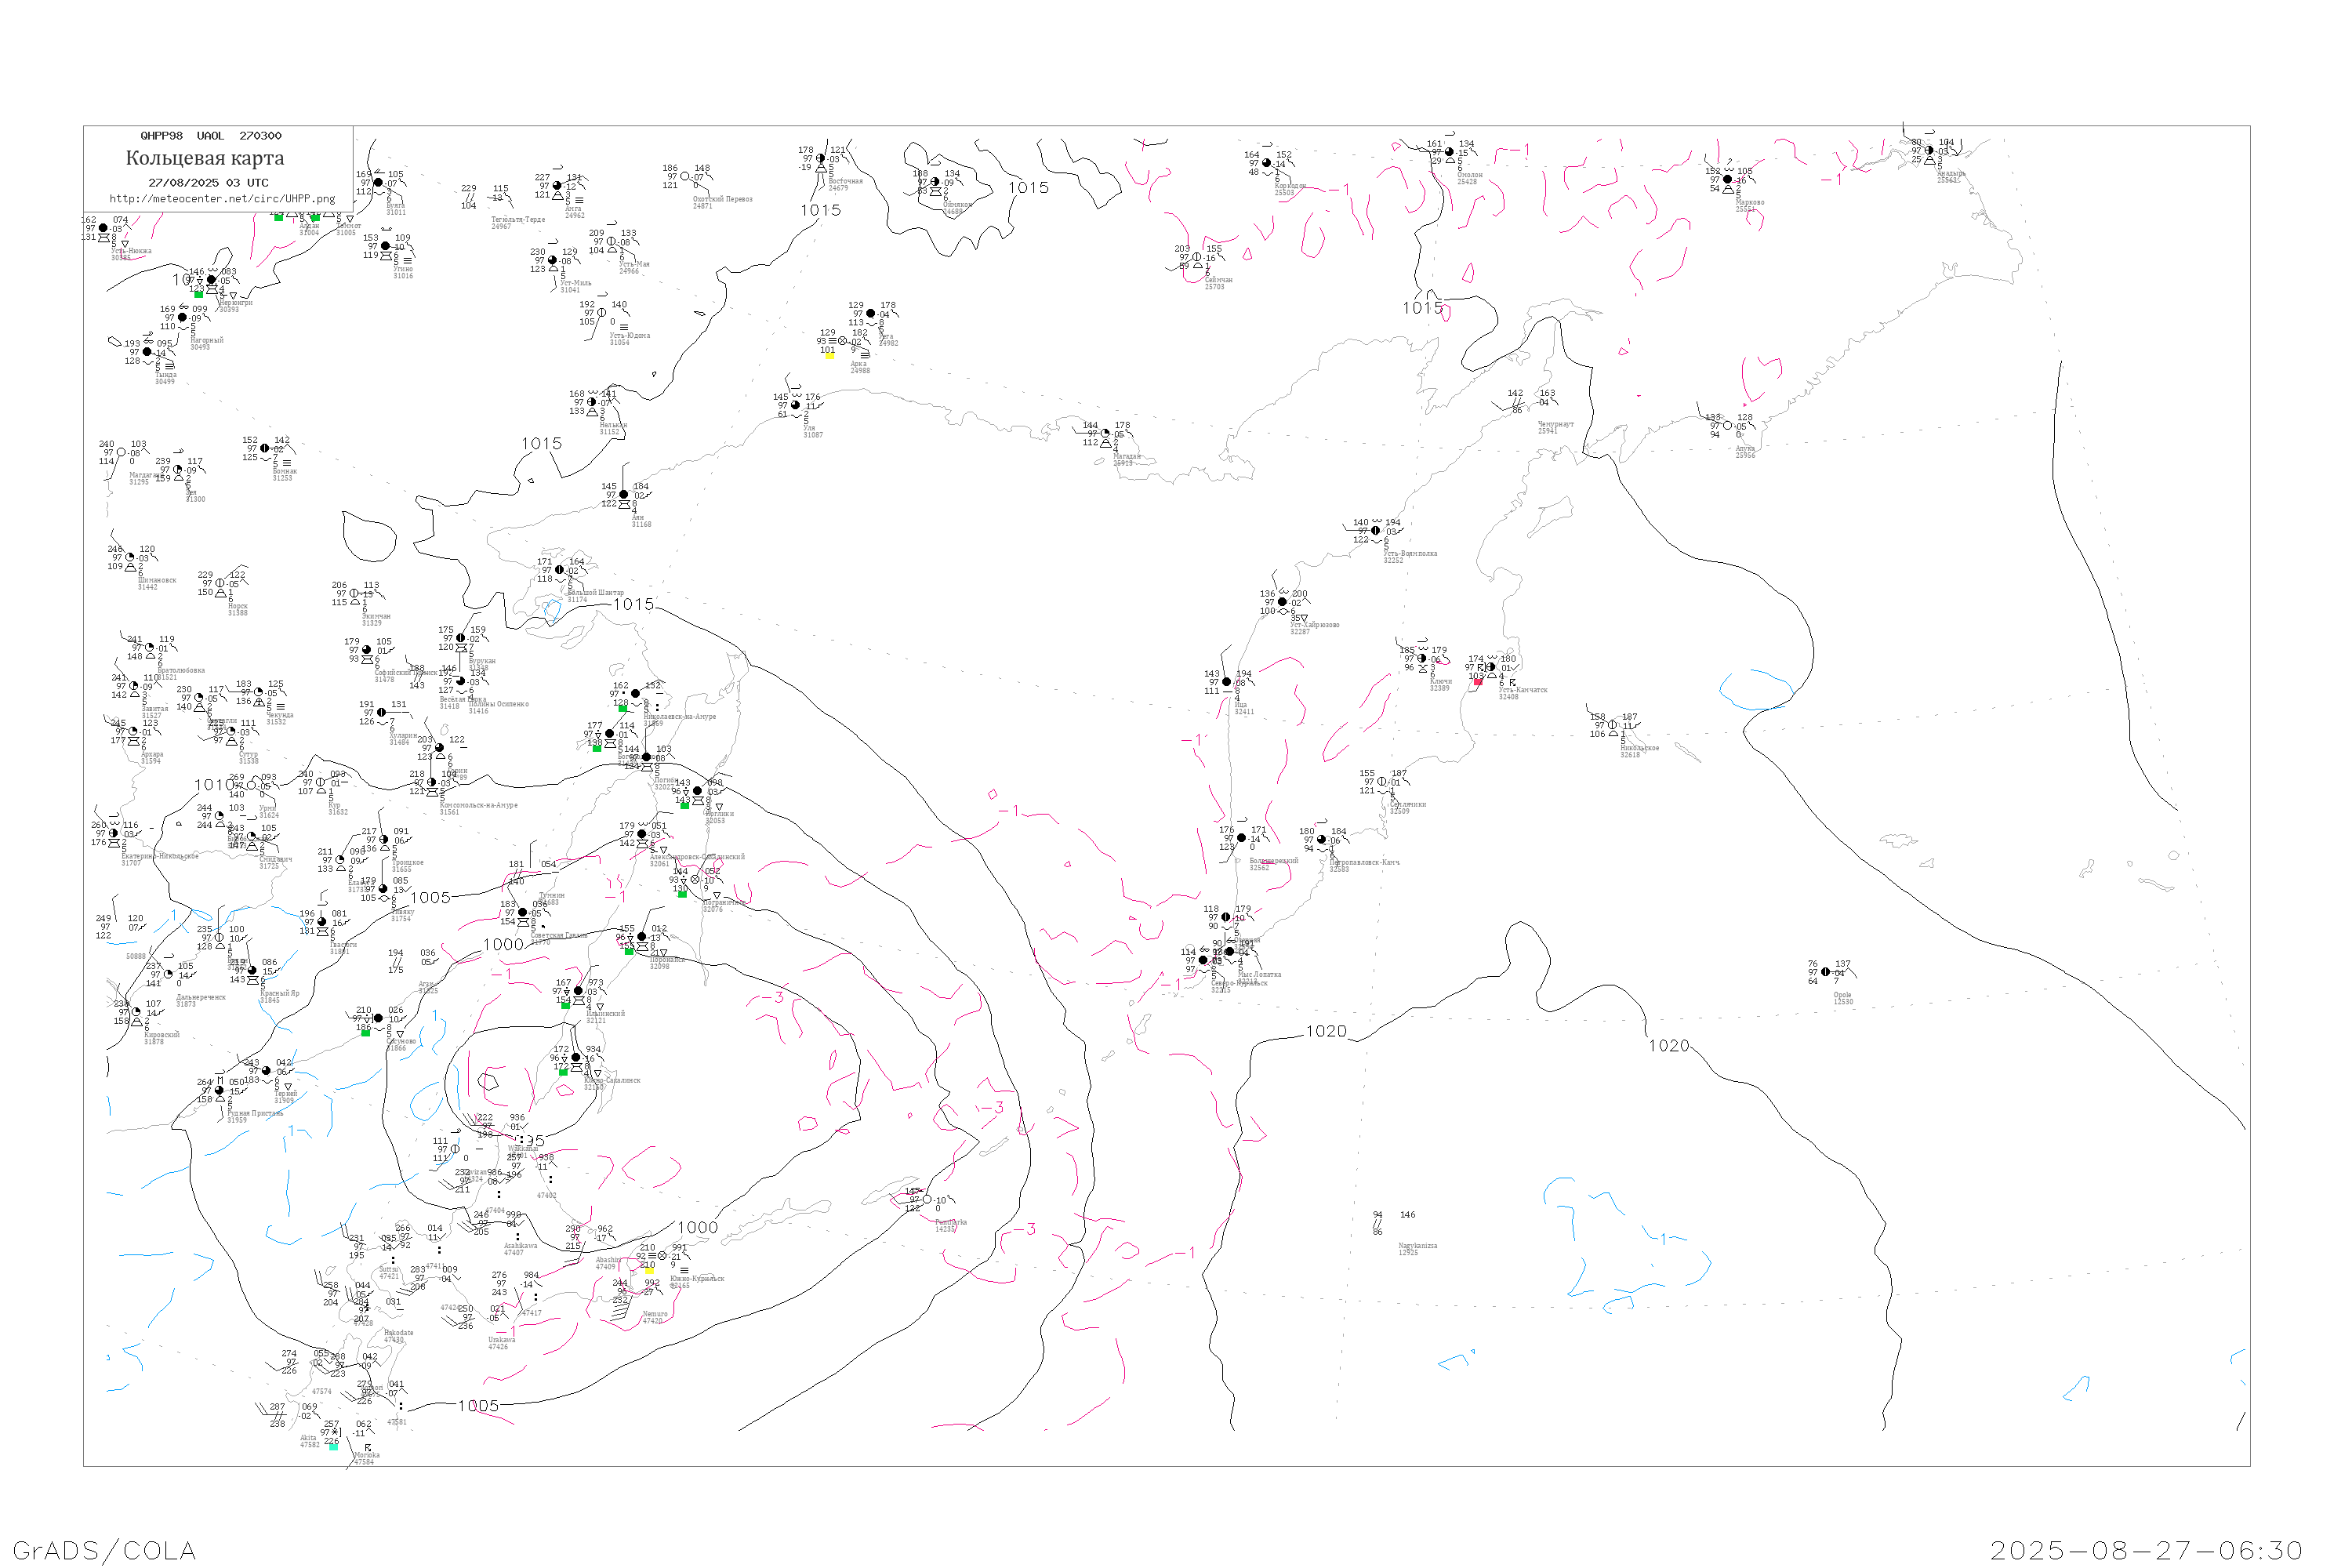The image size is (2352, 1568).
Task: Click the red square at Усть-Камчатск station
Action: (1478, 682)
